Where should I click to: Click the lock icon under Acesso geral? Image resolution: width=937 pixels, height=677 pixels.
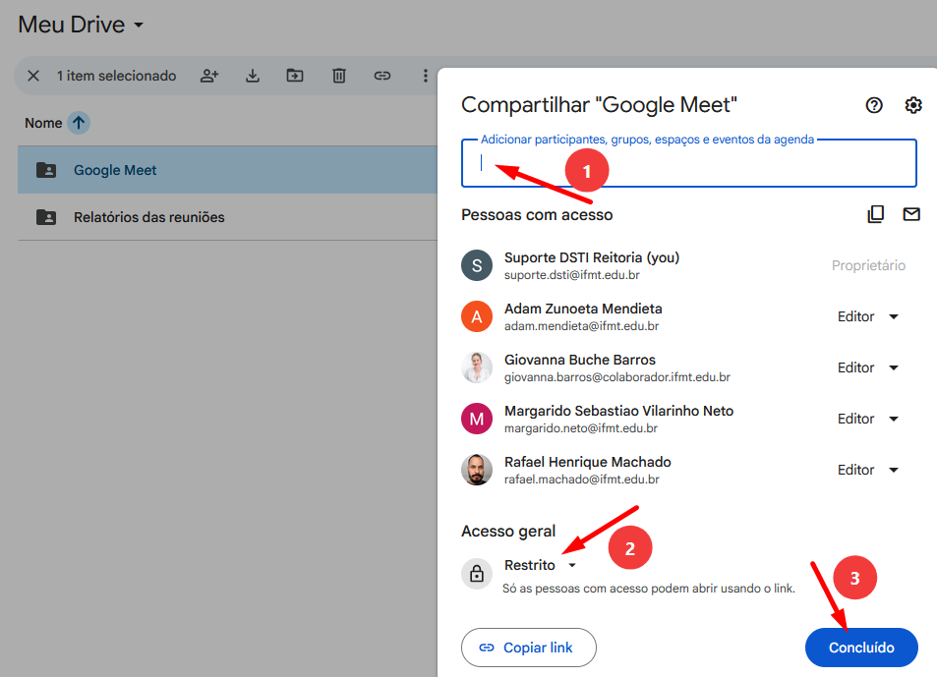[476, 574]
